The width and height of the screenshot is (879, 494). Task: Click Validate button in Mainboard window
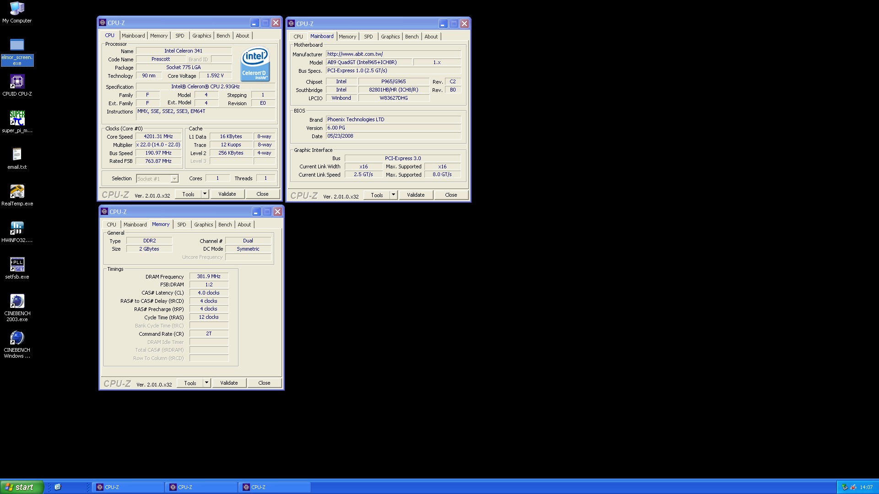pos(416,195)
